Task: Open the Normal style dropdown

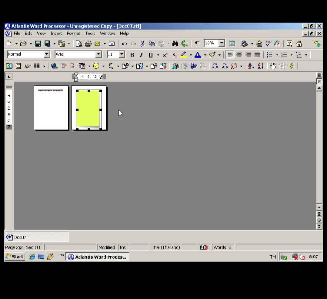Action: tap(46, 54)
